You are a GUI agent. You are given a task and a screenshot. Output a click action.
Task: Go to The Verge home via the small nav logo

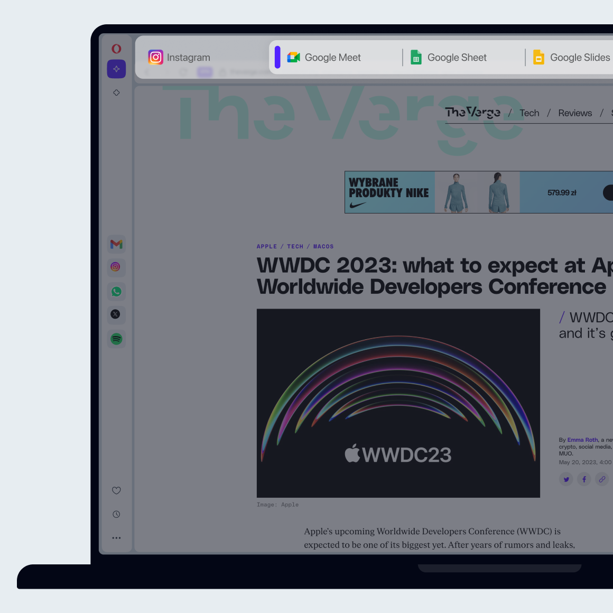(x=472, y=113)
